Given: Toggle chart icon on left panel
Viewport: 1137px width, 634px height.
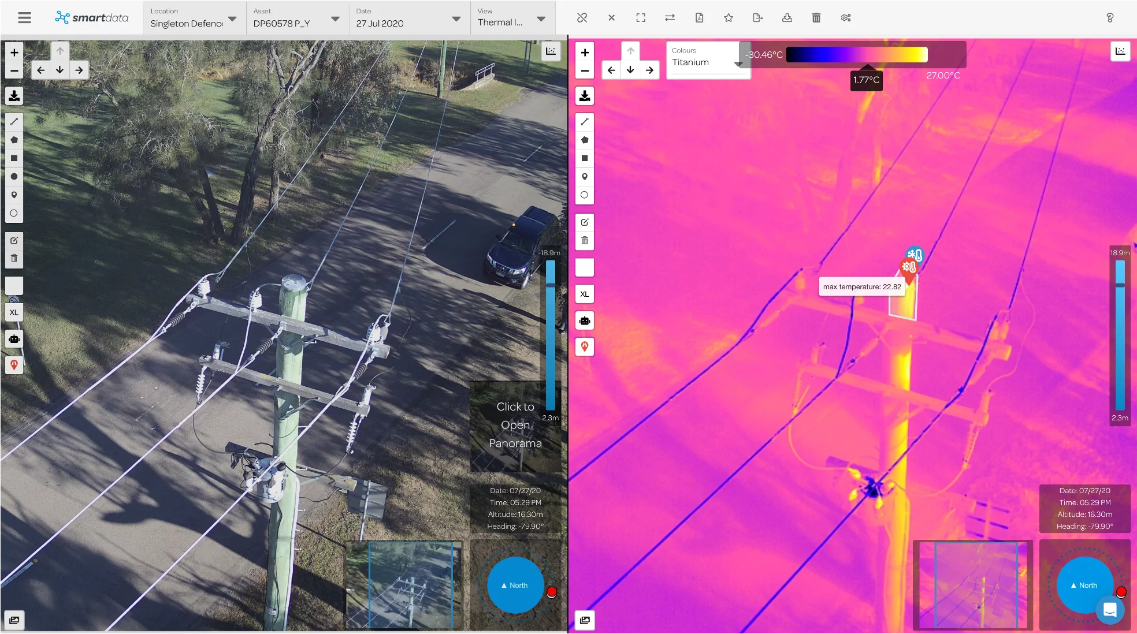Looking at the screenshot, I should (x=551, y=51).
